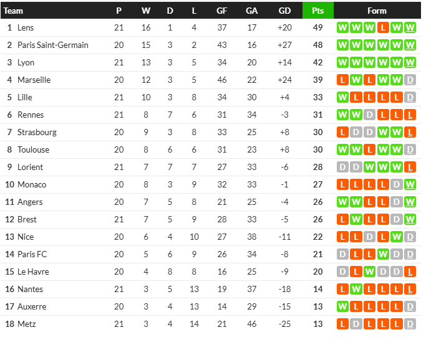This screenshot has height=345, width=426.
Task: Click Auxerre's first green W form badge
Action: tap(342, 306)
